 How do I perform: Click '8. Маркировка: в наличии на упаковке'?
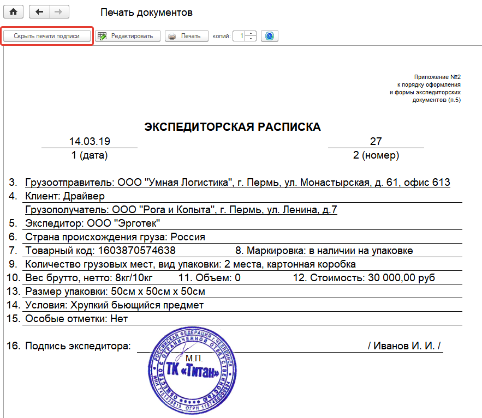[x=324, y=251]
